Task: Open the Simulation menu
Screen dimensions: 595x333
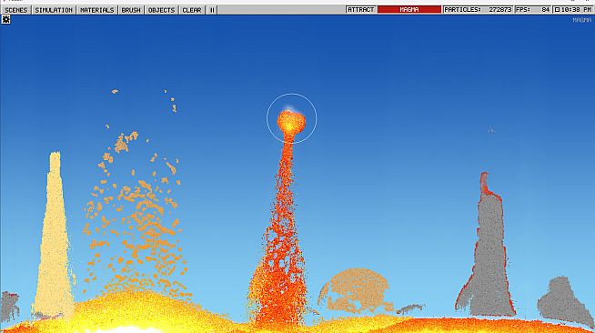Action: [x=54, y=10]
